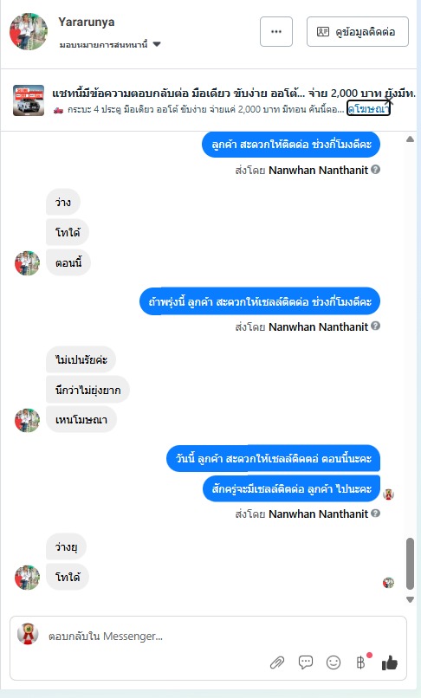The height and width of the screenshot is (698, 421).
Task: Click the chat scrollbar thumb
Action: [411, 564]
